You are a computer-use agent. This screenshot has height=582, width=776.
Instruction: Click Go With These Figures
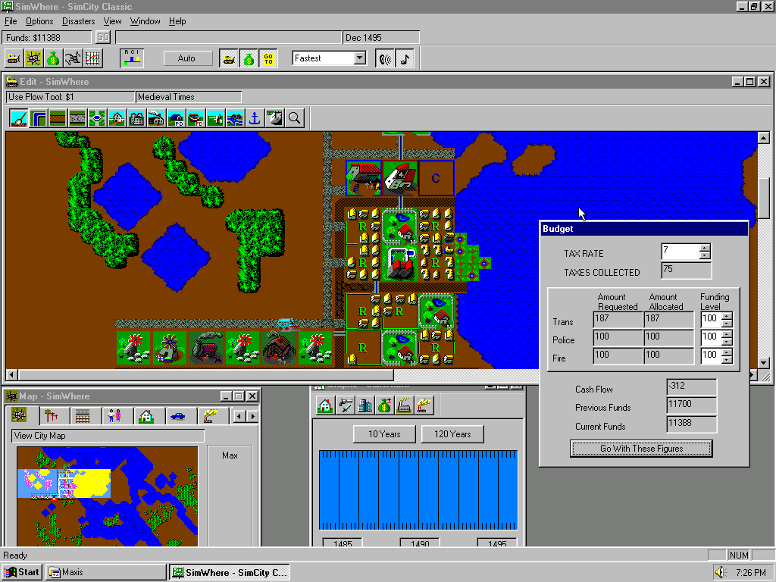[x=641, y=449]
